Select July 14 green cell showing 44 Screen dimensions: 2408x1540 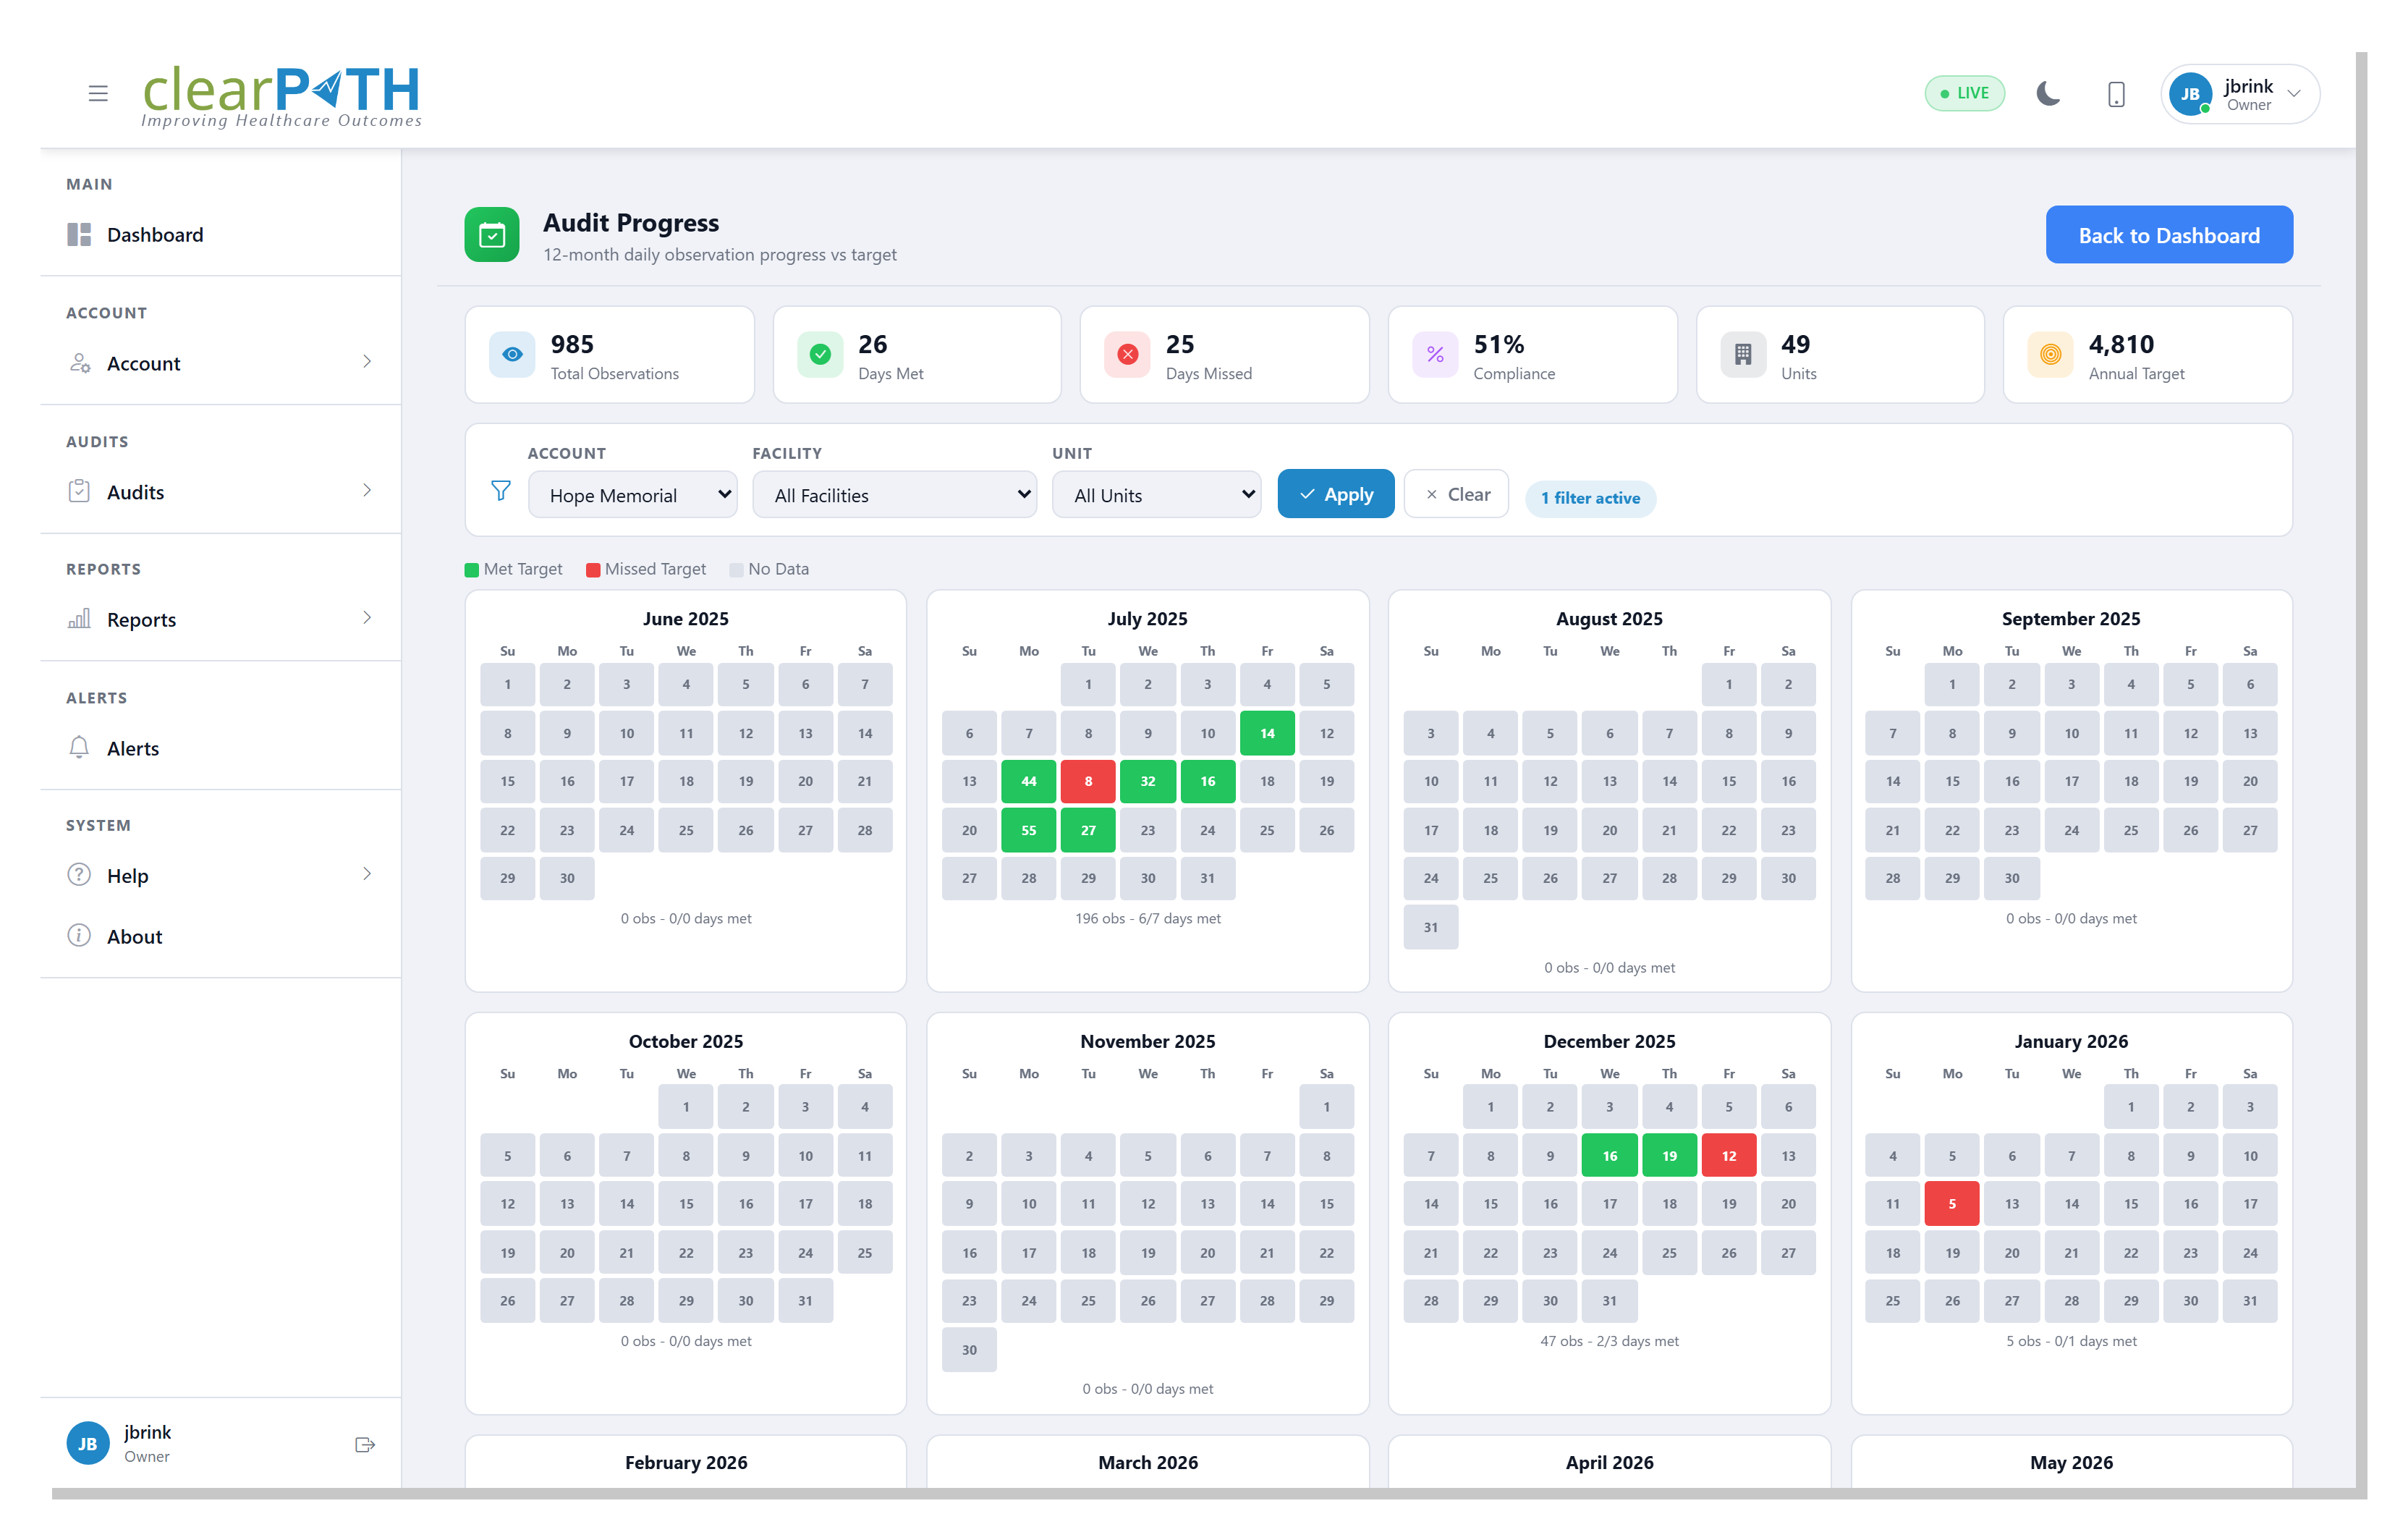[x=1028, y=781]
